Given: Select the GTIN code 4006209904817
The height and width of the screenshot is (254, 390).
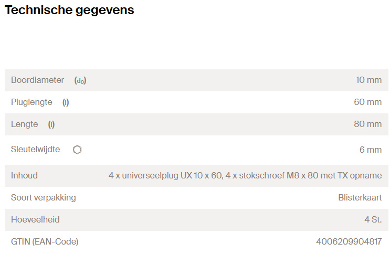Looking at the screenshot, I should (349, 241).
